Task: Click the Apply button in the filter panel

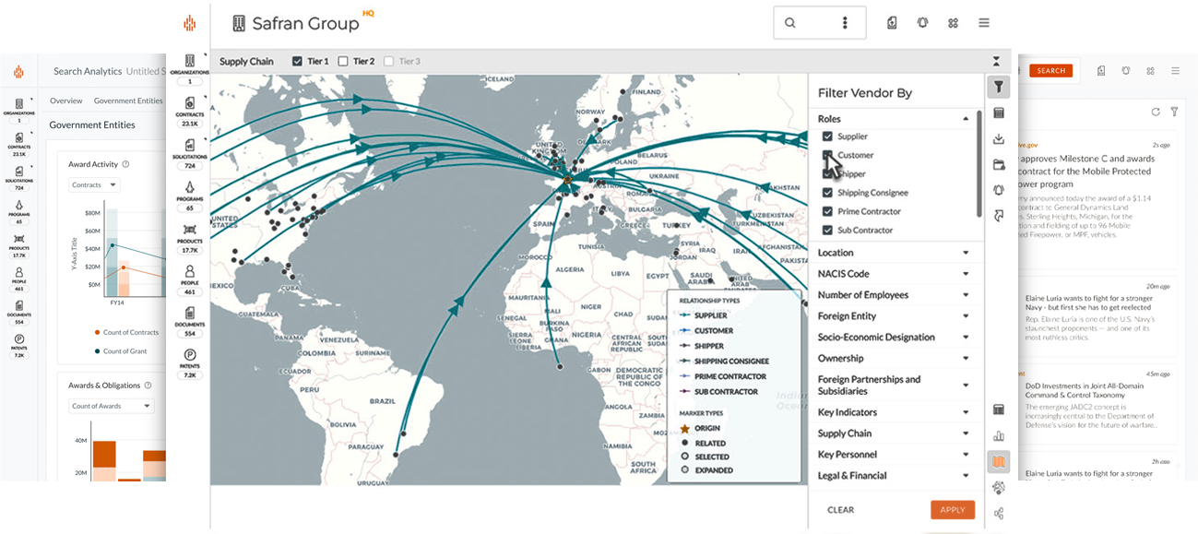Action: pos(953,510)
